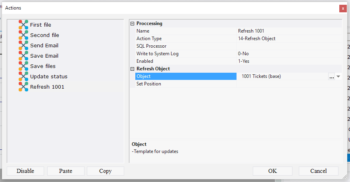Toggle Write to System Log value 0-No
This screenshot has width=350, height=182.
click(x=288, y=54)
